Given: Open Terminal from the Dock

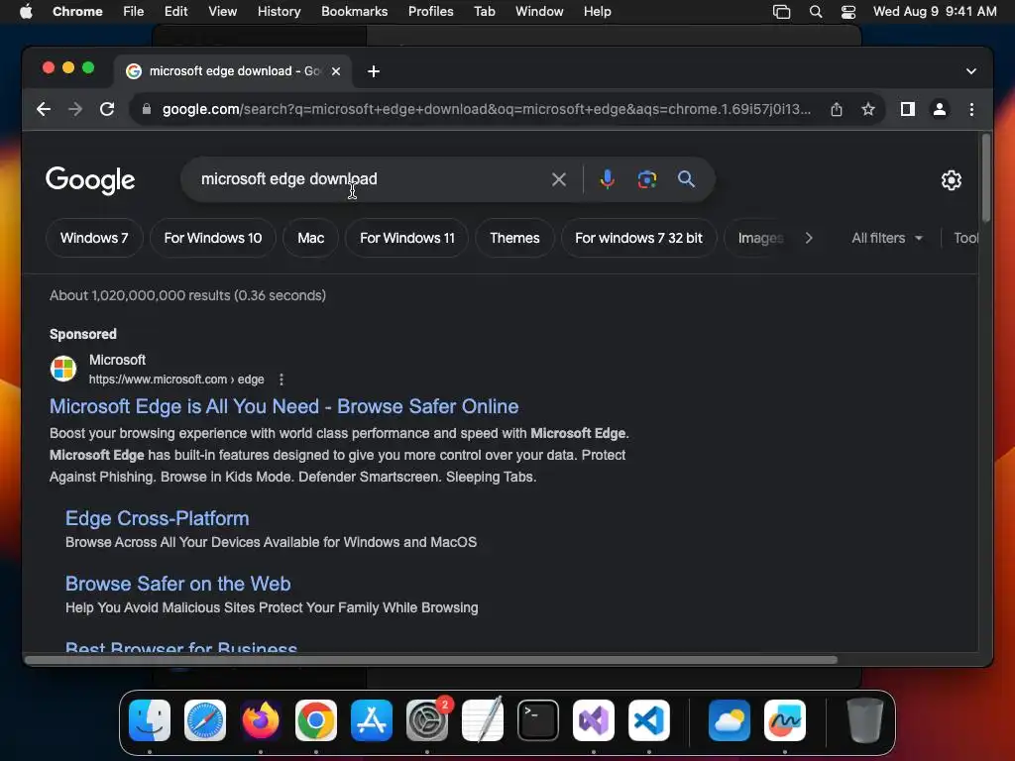Looking at the screenshot, I should 538,720.
